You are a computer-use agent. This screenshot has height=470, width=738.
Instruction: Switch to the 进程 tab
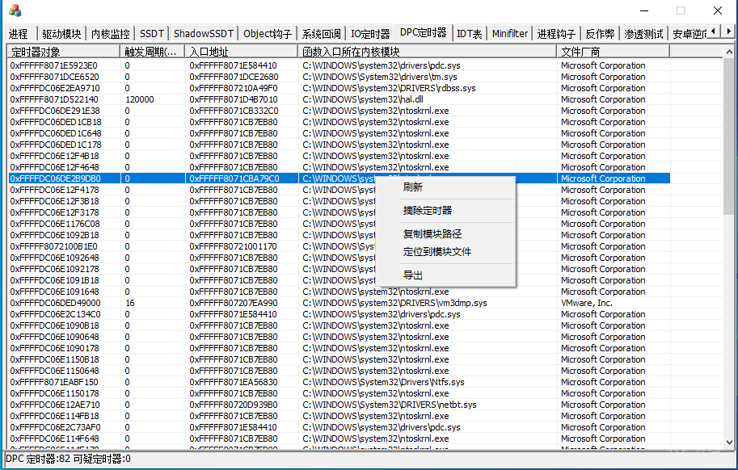click(19, 34)
